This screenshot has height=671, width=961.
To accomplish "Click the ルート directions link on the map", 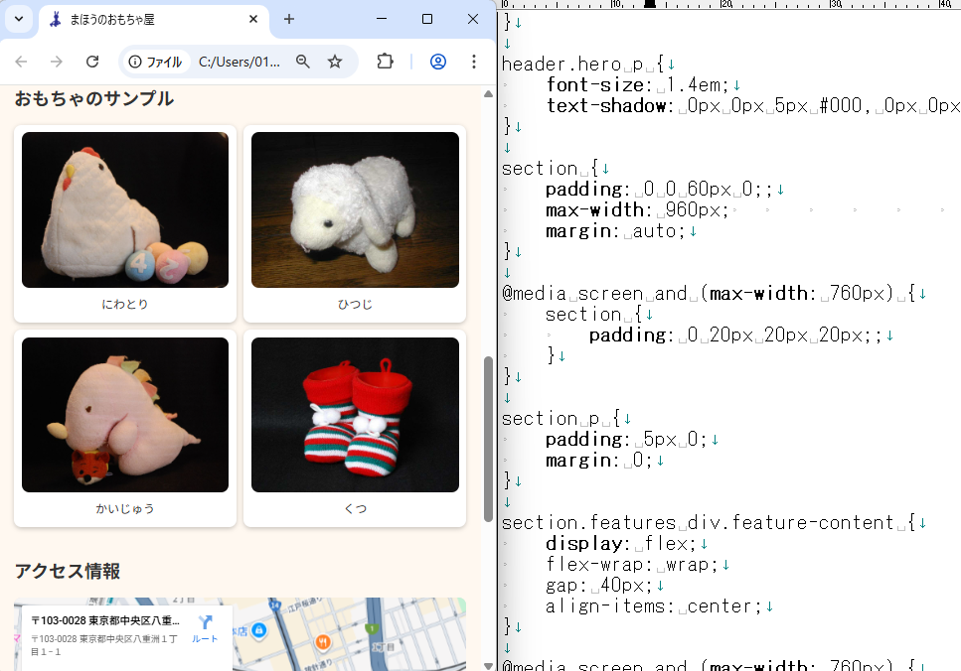I will coord(206,629).
